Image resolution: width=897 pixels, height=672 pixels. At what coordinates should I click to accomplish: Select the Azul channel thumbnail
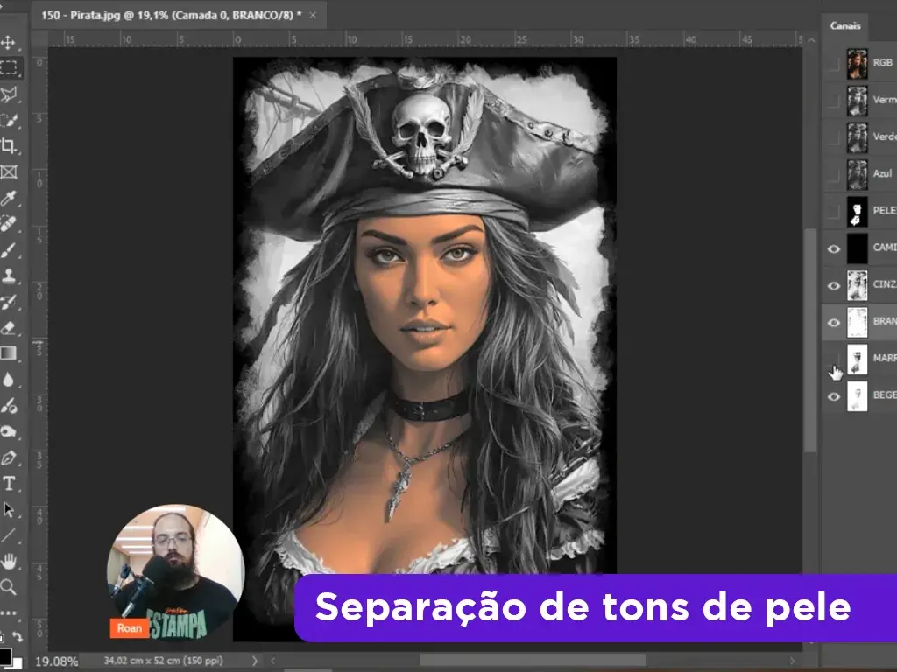(x=857, y=174)
